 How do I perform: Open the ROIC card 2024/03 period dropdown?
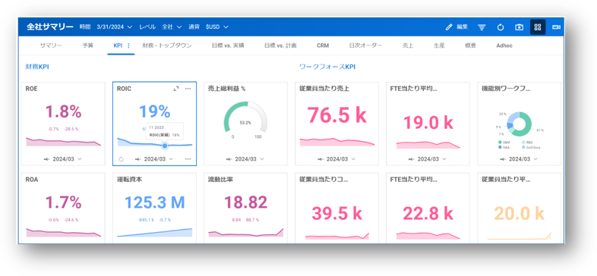pos(159,159)
